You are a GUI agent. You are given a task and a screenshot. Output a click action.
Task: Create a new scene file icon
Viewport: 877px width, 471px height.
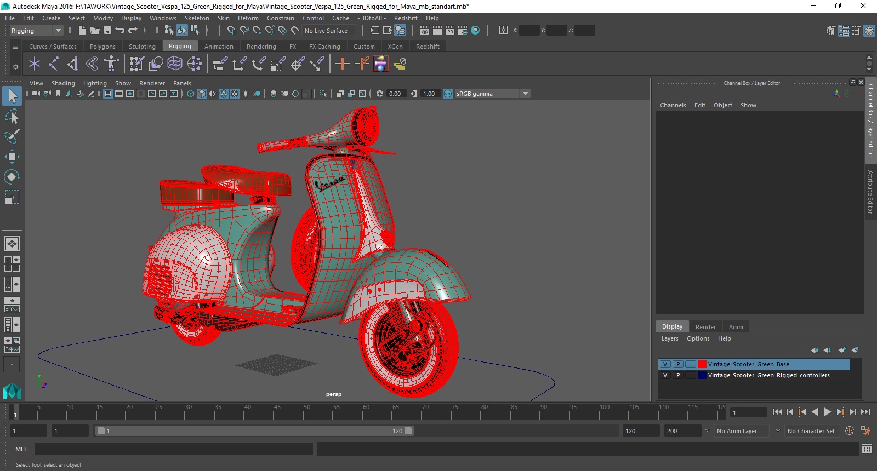pyautogui.click(x=82, y=30)
